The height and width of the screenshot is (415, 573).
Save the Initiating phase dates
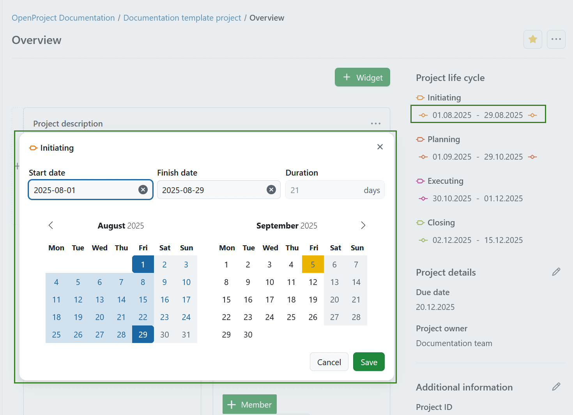click(368, 362)
